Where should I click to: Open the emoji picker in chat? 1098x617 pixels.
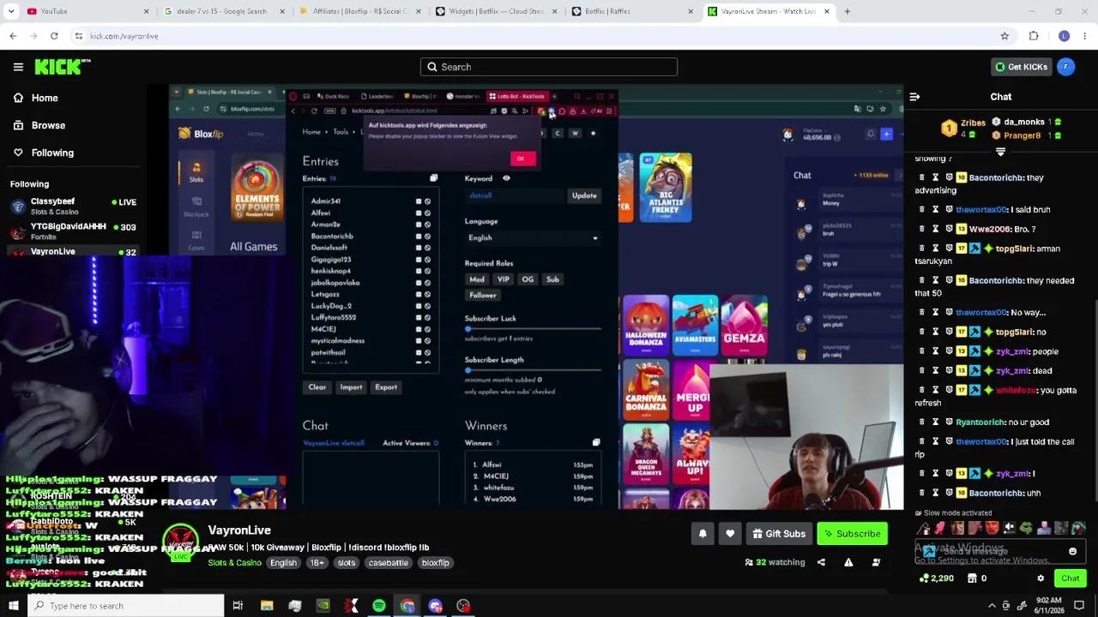coord(1072,551)
